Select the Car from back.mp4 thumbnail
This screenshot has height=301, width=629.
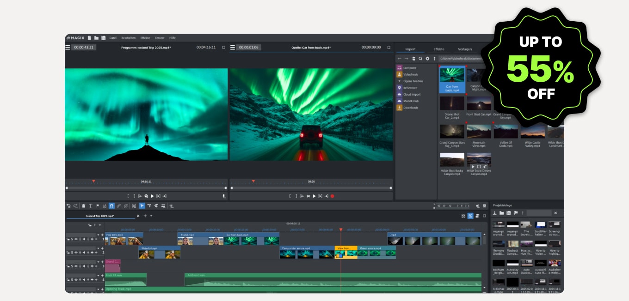452,79
